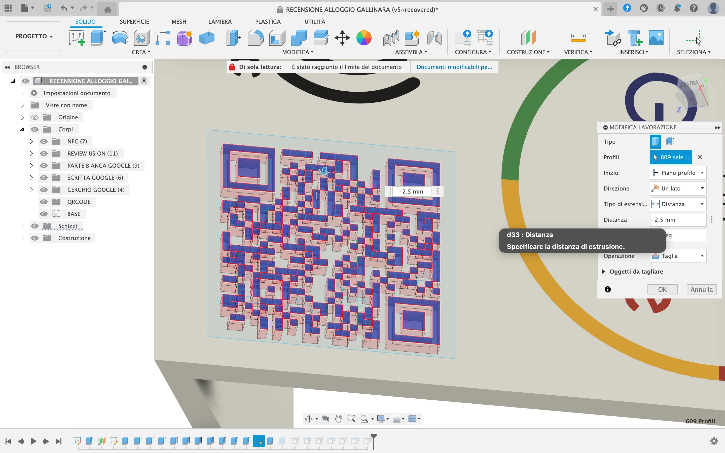Hide the SCRITTA GOOGLE (6) folder
Viewport: 725px width, 453px height.
pos(44,178)
